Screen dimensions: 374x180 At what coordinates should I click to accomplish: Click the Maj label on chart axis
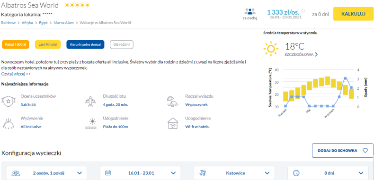tap(309, 111)
